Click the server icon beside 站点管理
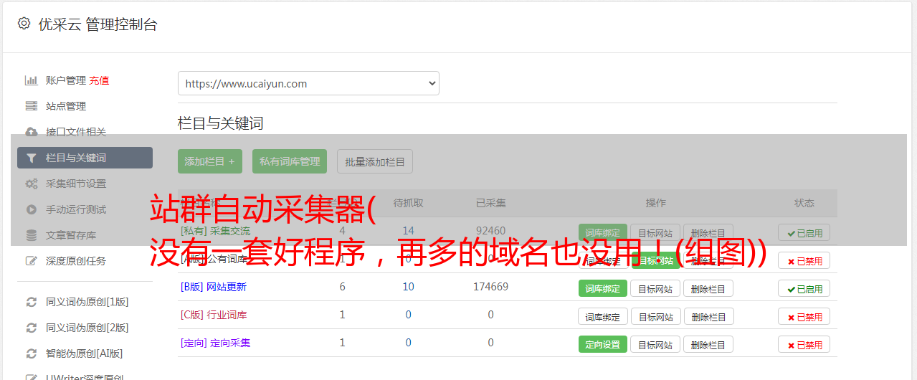Viewport: 917px width, 380px height. (x=32, y=106)
